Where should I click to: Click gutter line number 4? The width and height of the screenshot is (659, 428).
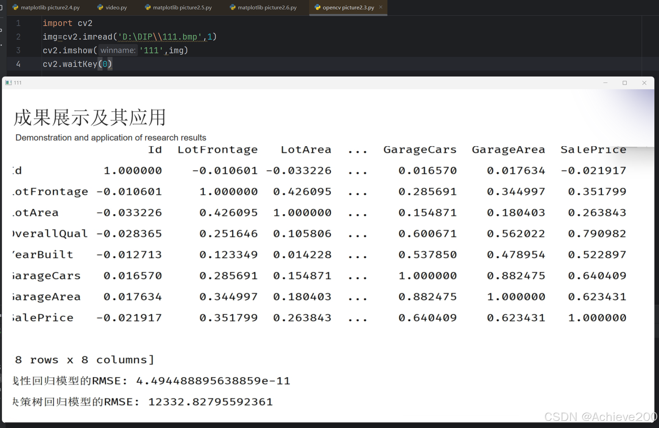pos(18,64)
